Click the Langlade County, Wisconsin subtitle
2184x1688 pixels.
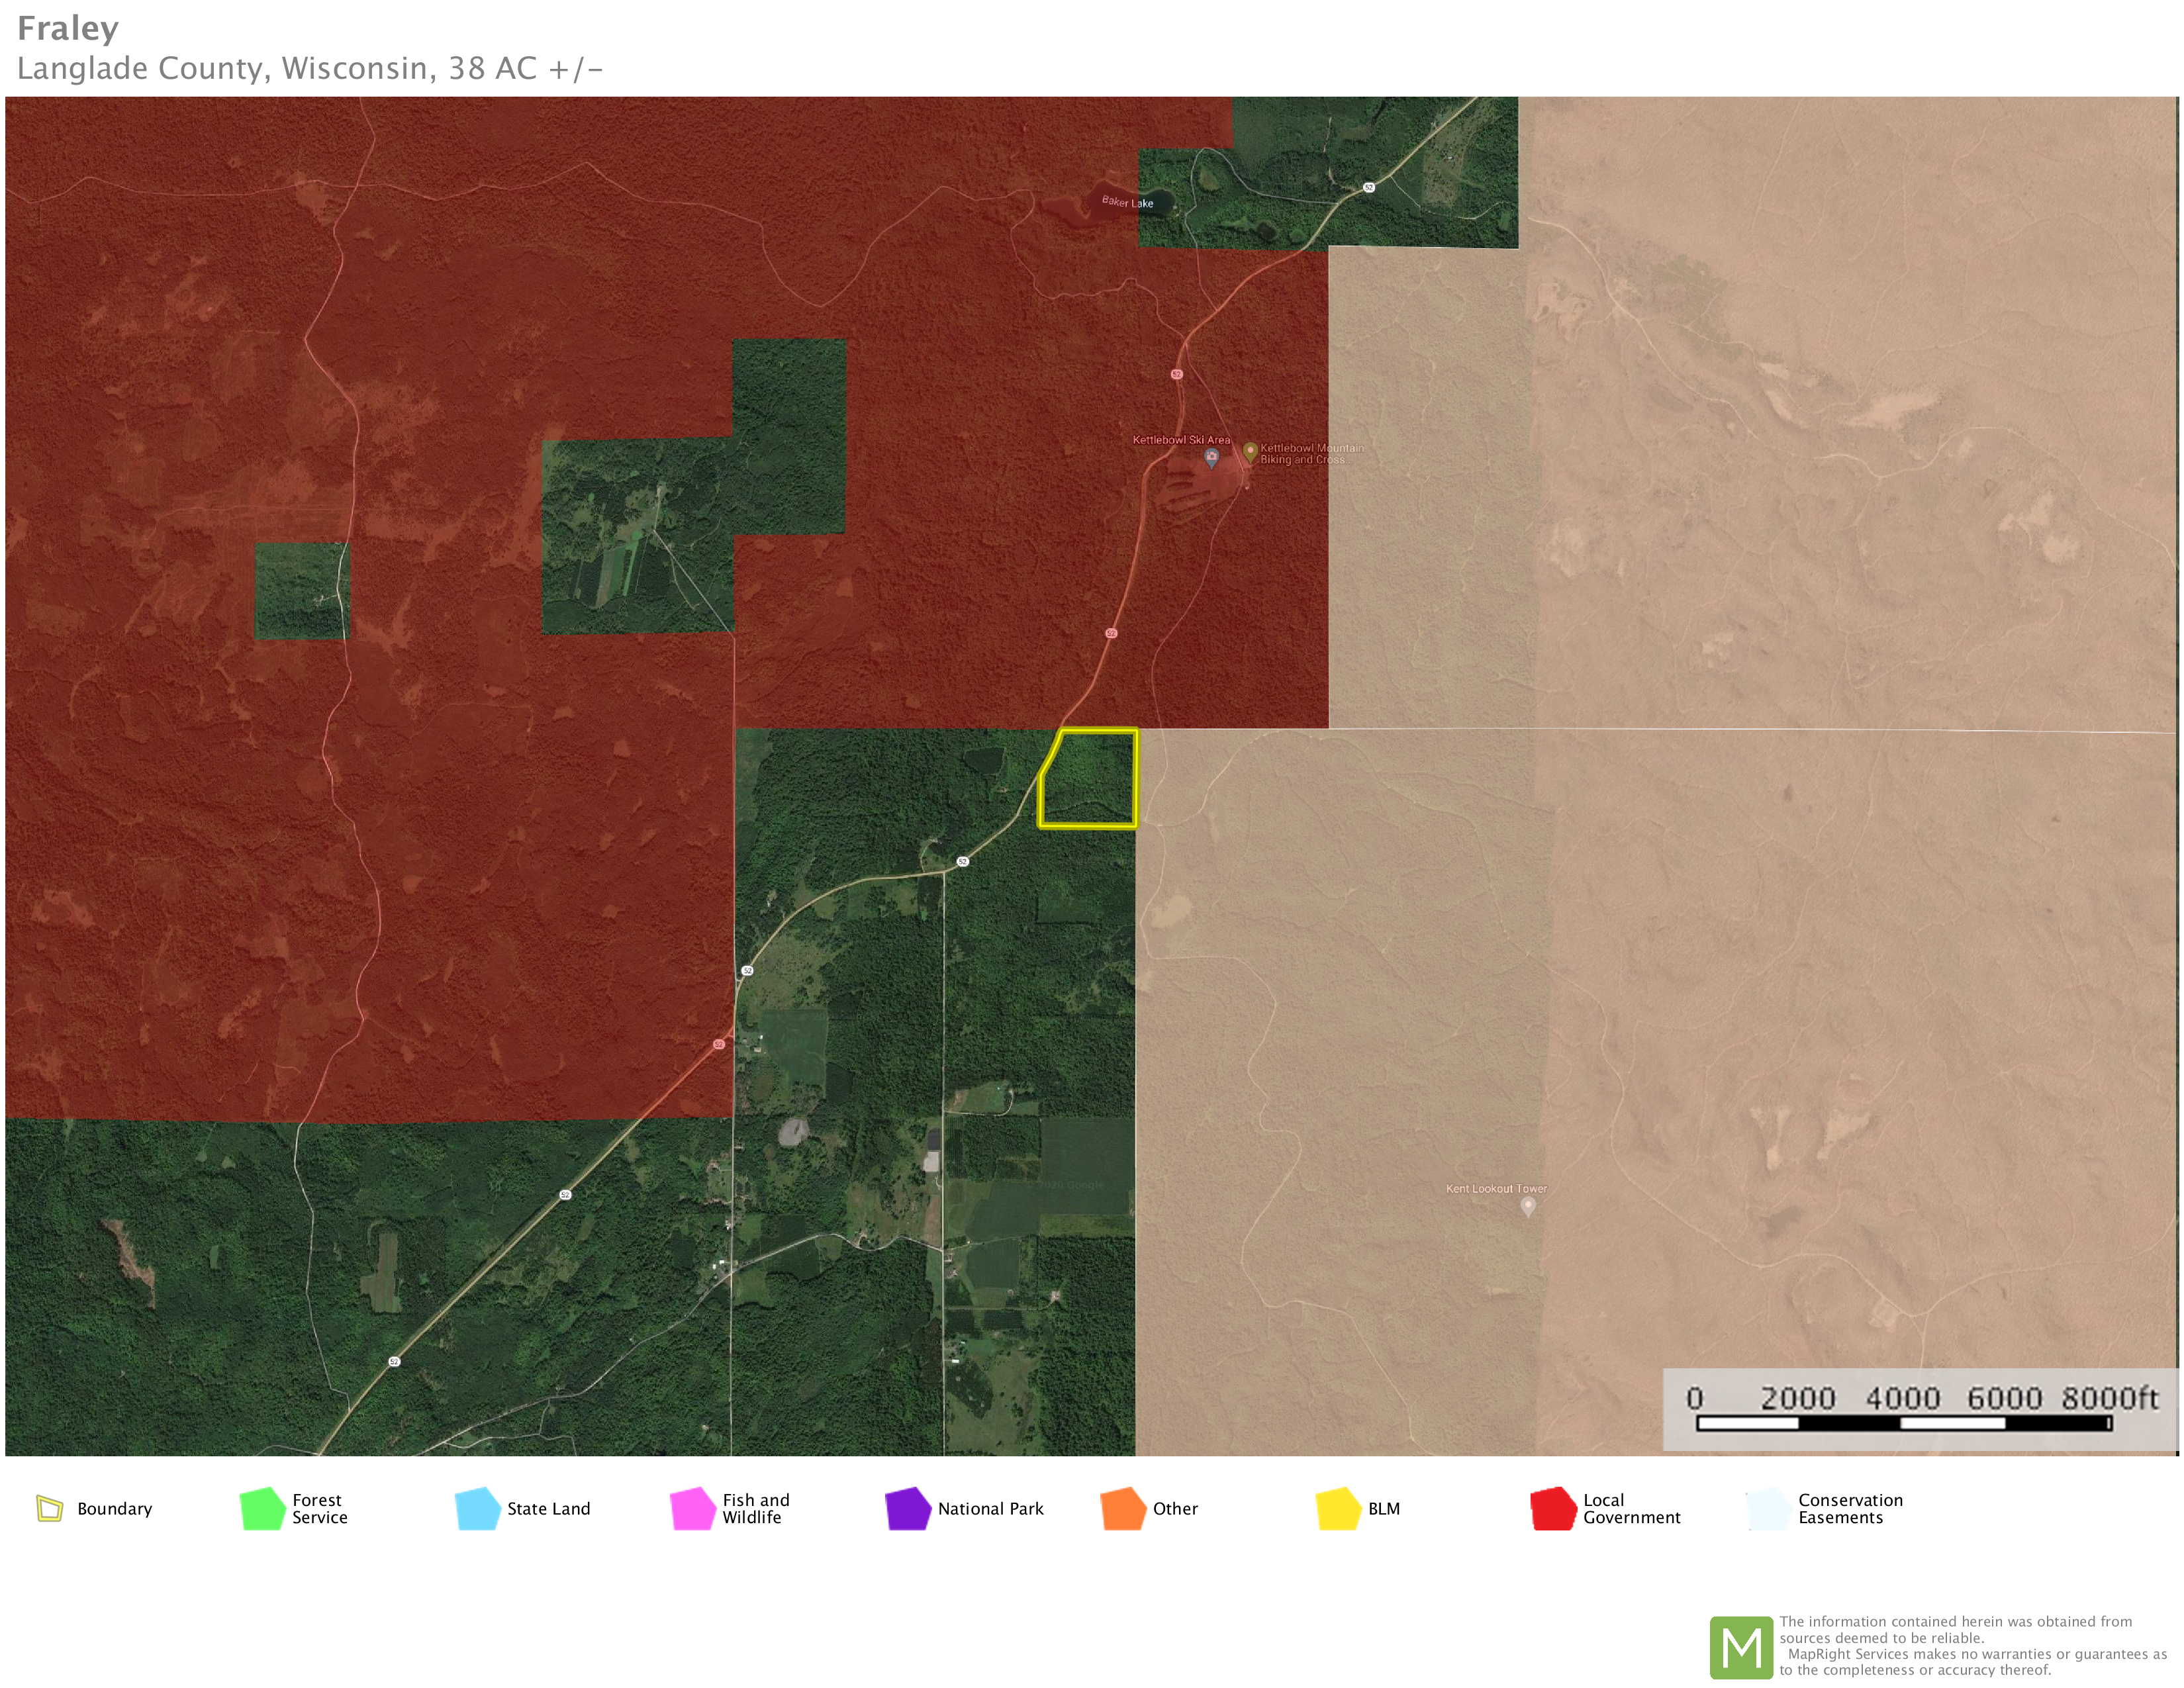(x=310, y=69)
